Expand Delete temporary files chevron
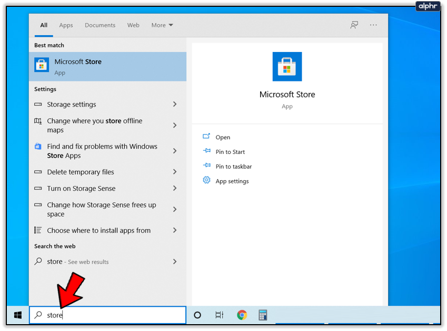Viewport: 447px width, 331px height. (175, 172)
